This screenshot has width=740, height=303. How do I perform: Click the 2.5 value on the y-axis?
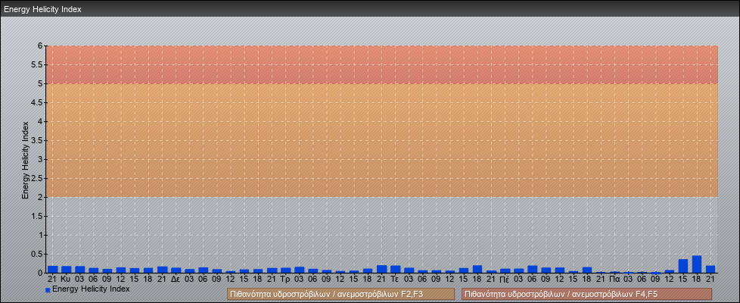tap(38, 178)
